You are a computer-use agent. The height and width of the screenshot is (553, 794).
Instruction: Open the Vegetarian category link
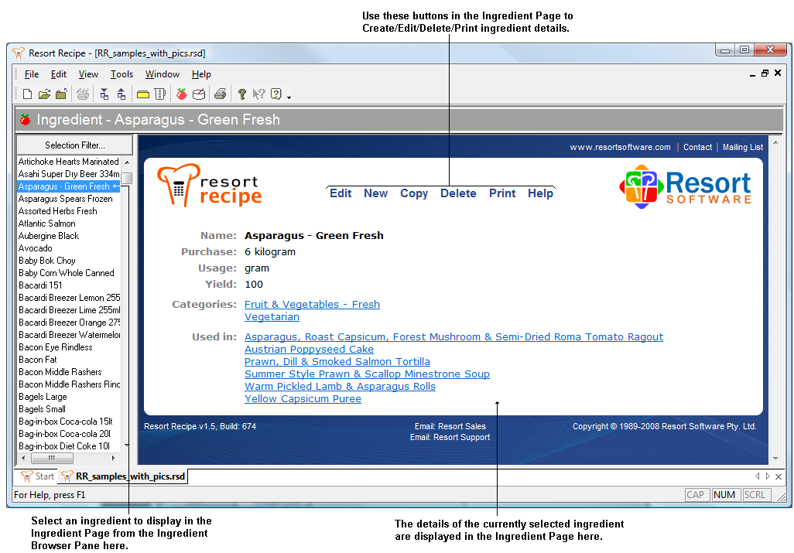tap(272, 317)
